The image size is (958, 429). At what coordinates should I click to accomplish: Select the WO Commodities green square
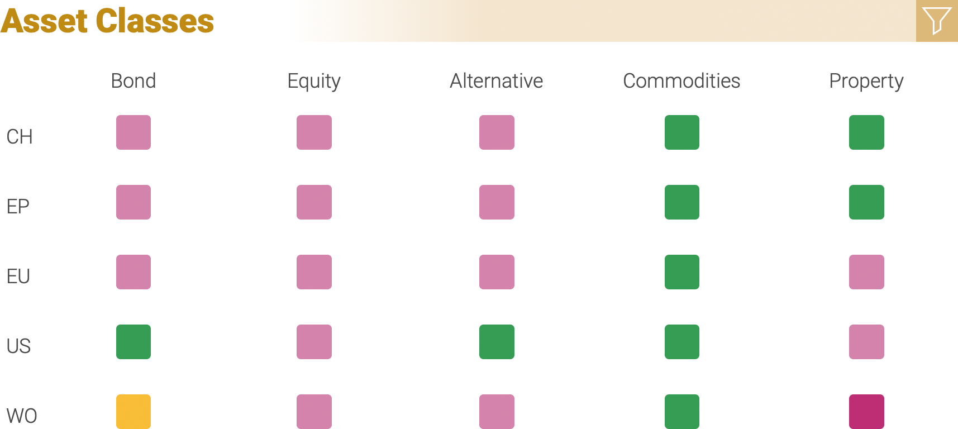pos(682,412)
